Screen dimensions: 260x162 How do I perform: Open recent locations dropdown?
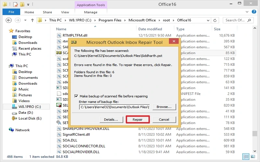pyautogui.click(x=25, y=20)
